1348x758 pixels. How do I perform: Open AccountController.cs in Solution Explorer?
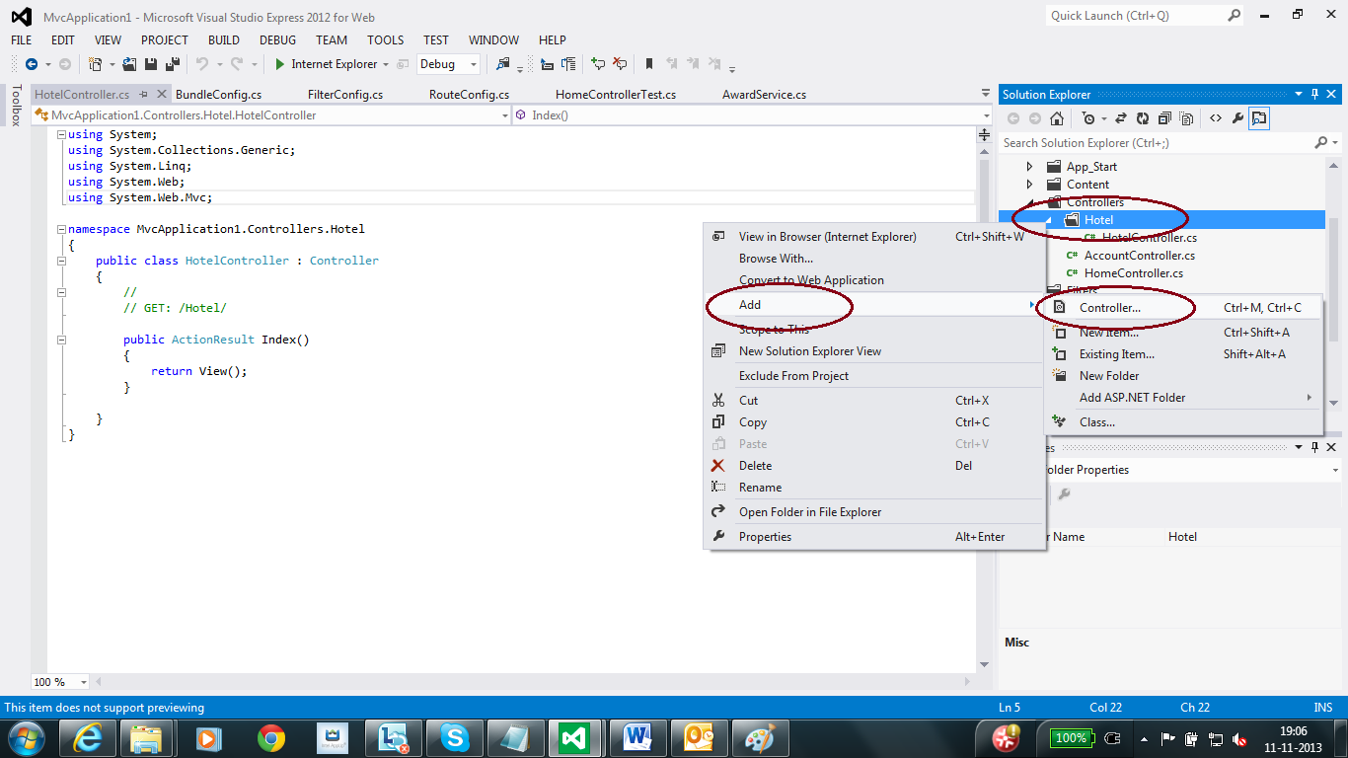click(1140, 256)
